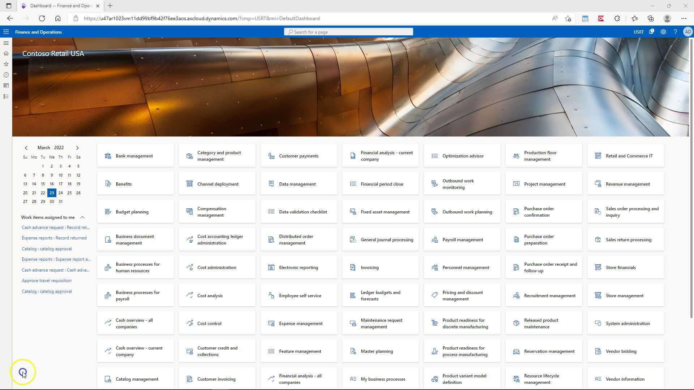Open the Settings gear in header
Screen dimensions: 694x390
663,32
